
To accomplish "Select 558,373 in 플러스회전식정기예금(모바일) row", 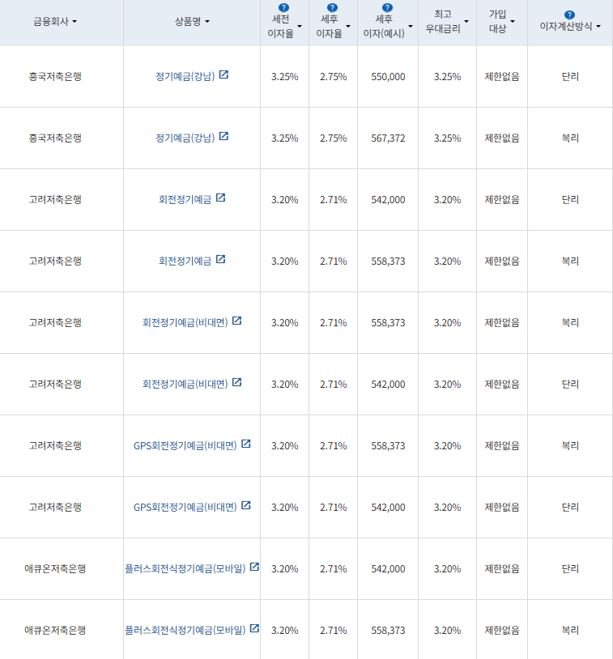I will (388, 630).
